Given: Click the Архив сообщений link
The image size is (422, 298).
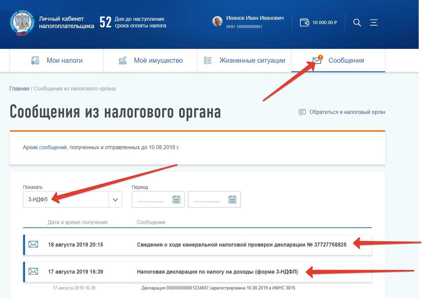Looking at the screenshot, I should (x=45, y=147).
